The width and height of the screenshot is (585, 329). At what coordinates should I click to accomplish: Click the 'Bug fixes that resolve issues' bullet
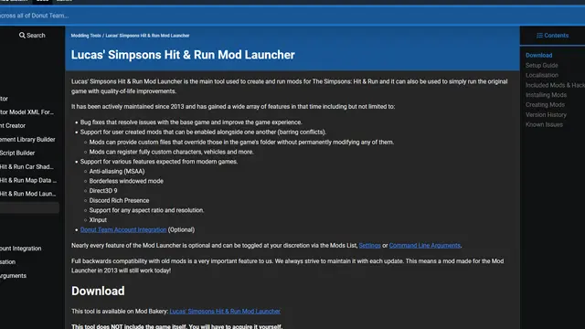click(191, 122)
